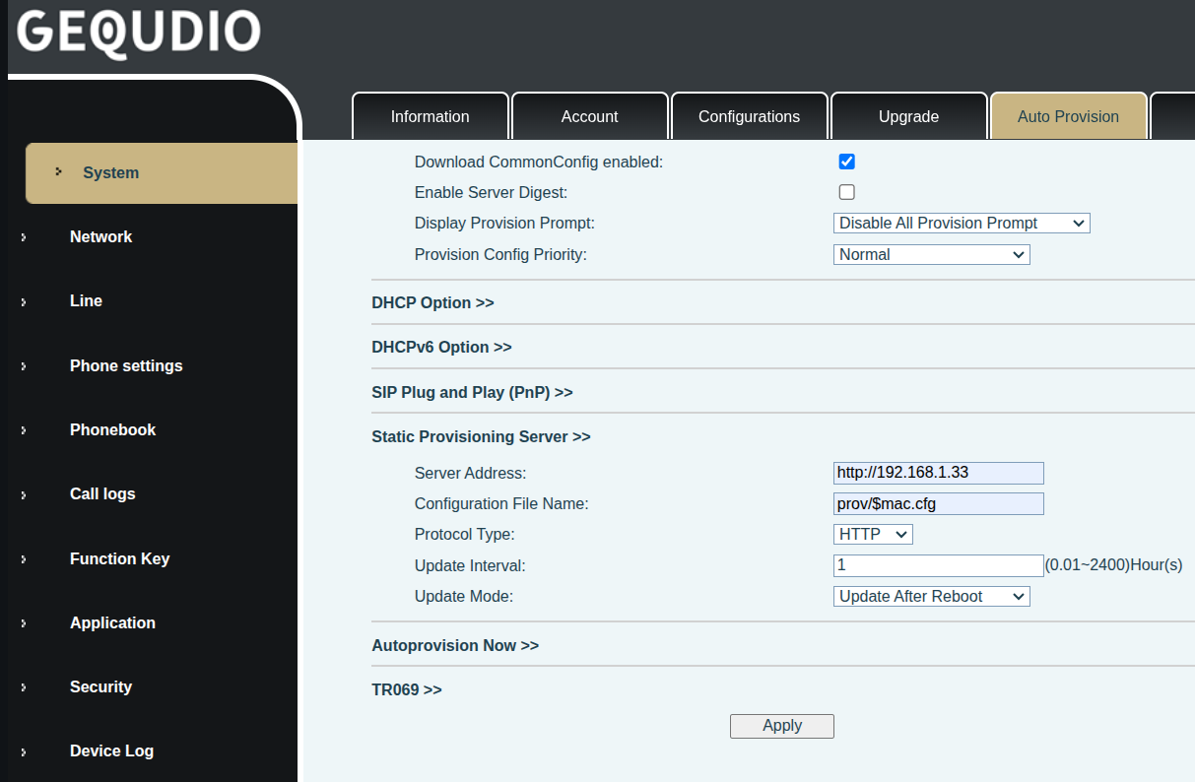Expand the TR069 section
The image size is (1195, 782).
(x=406, y=690)
